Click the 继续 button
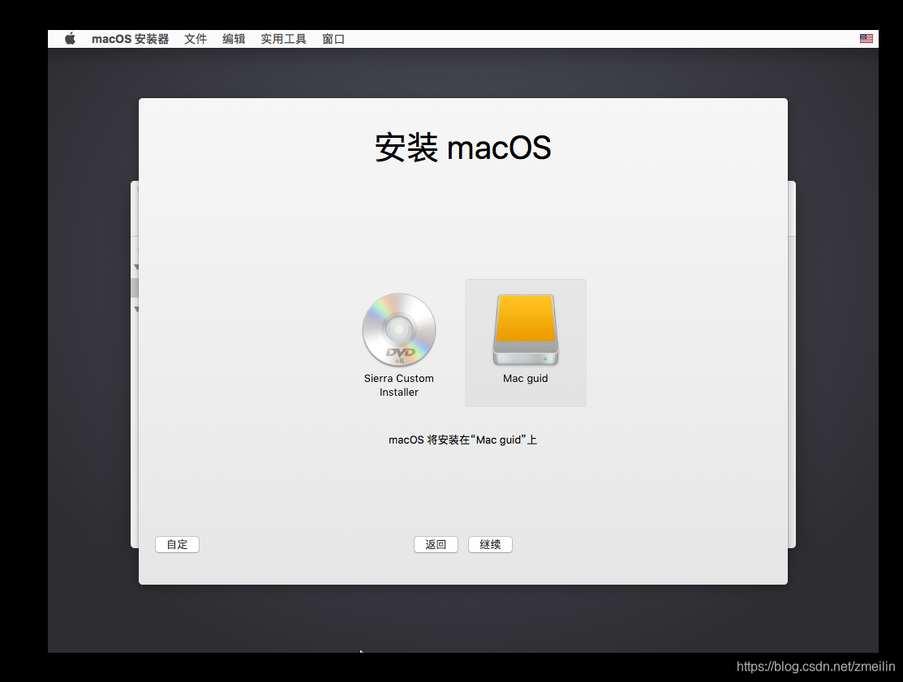The image size is (903, 682). pyautogui.click(x=490, y=544)
